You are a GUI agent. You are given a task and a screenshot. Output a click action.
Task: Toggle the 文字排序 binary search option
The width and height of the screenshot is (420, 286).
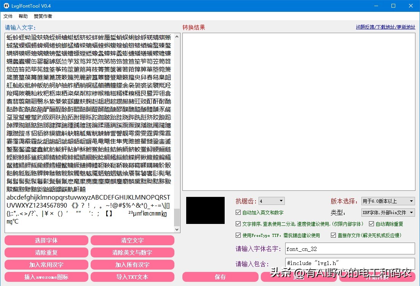click(238, 224)
